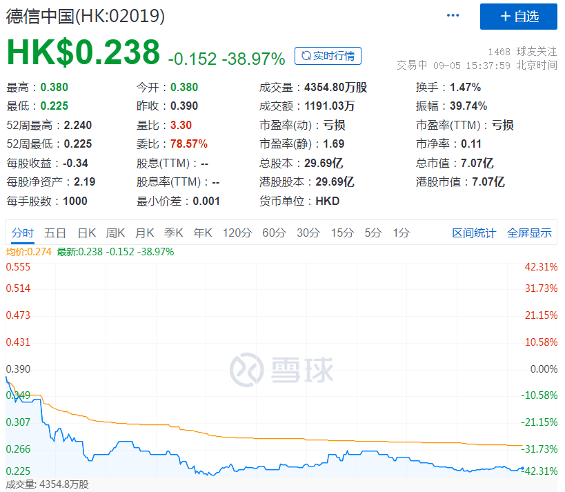Viewport: 565px width, 492px height.
Task: Open the 全屏显示 fullscreen view
Action: point(530,233)
